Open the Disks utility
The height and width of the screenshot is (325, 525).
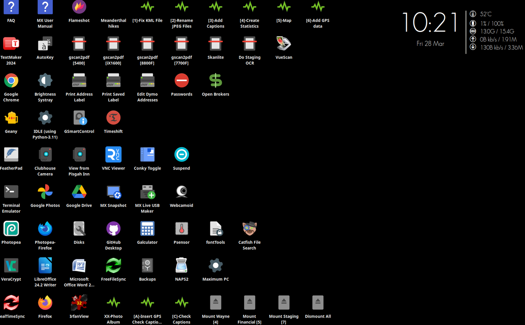[79, 229]
